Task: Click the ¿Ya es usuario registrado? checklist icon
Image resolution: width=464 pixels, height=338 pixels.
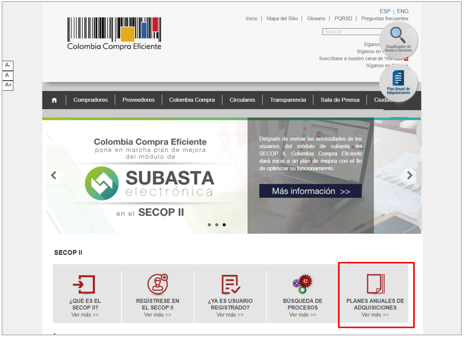Action: (231, 284)
